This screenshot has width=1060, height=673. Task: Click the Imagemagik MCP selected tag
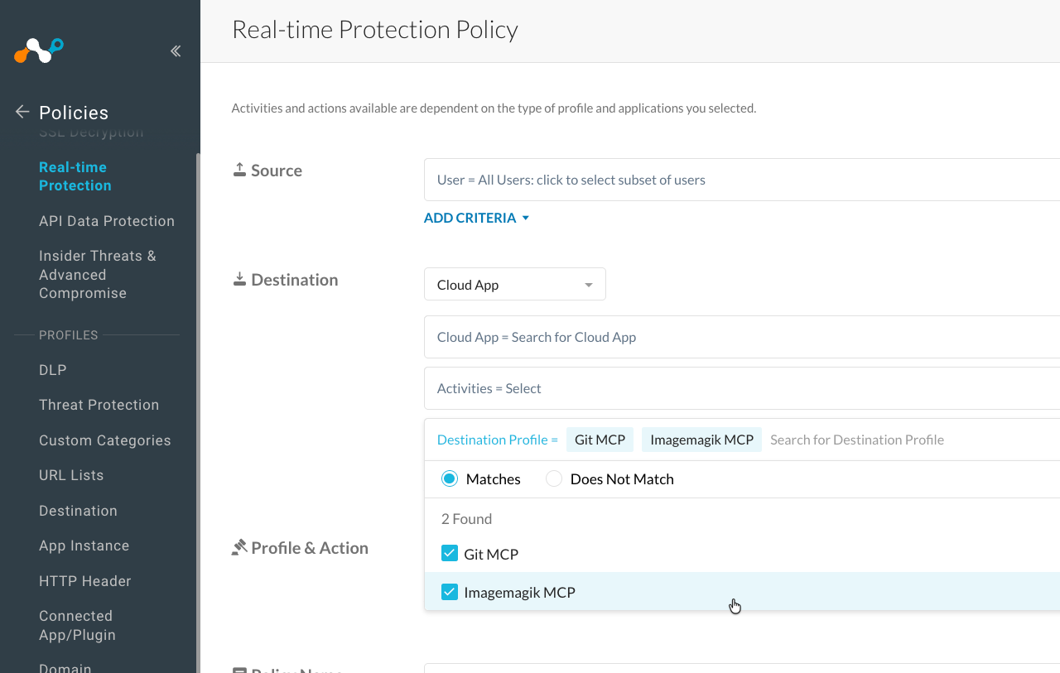[701, 440]
